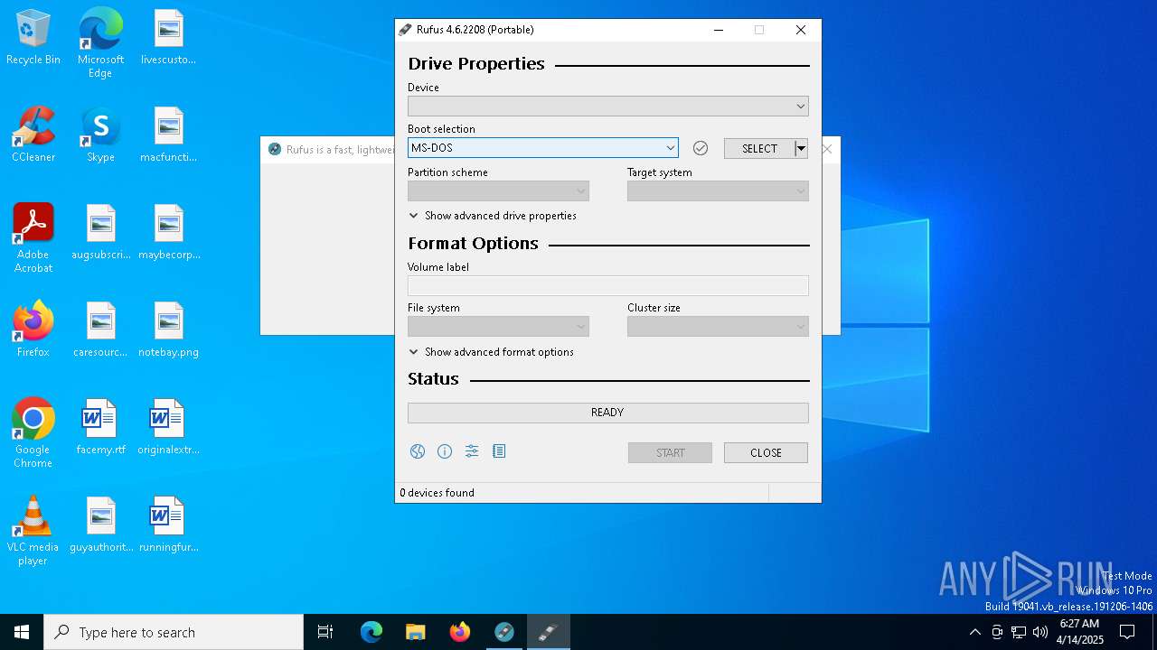
Task: Open the Partition scheme dropdown
Action: (x=498, y=191)
